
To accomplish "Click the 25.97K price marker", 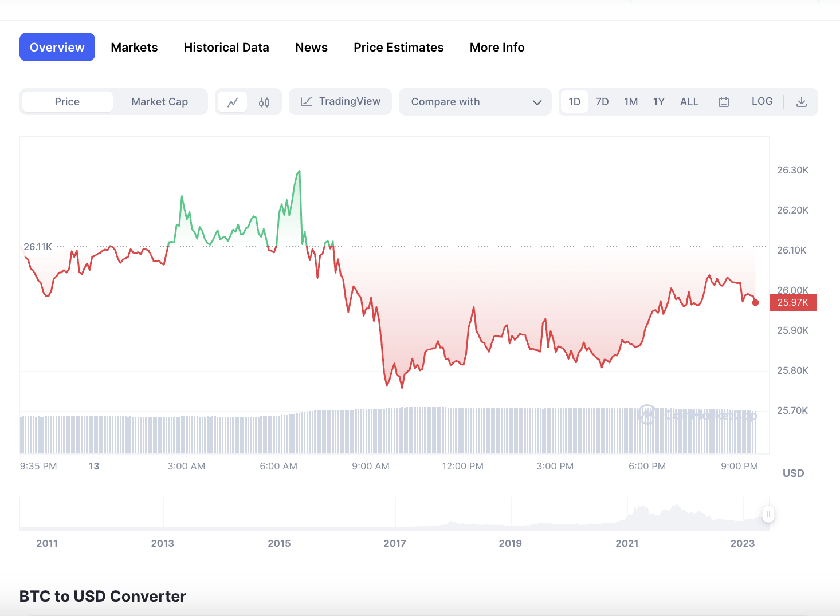I will (x=793, y=302).
